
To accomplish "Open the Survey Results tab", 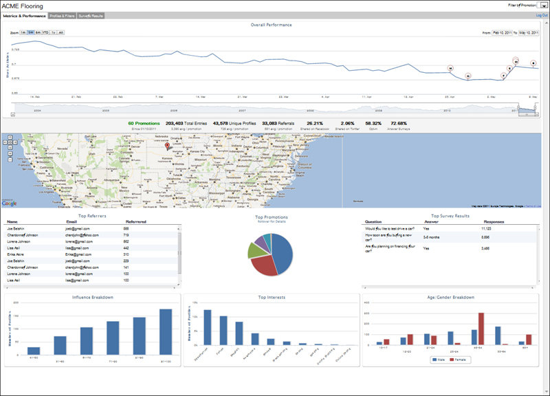I will pos(91,16).
